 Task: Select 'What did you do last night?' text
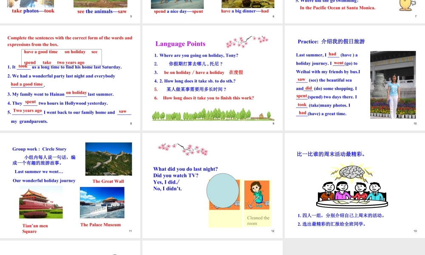click(x=185, y=169)
